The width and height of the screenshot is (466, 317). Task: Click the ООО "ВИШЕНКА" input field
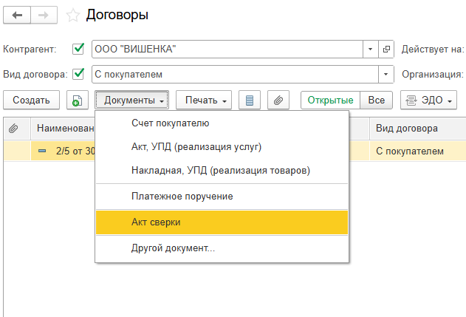click(227, 49)
